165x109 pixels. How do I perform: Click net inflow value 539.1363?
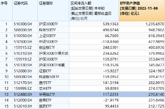[x=111, y=24]
